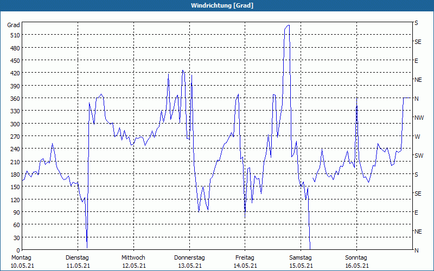Click the y-axis value 180

click(15, 175)
